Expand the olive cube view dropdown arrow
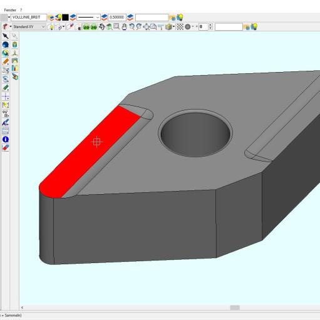Image resolution: width=320 pixels, height=320 pixels. tap(173, 27)
